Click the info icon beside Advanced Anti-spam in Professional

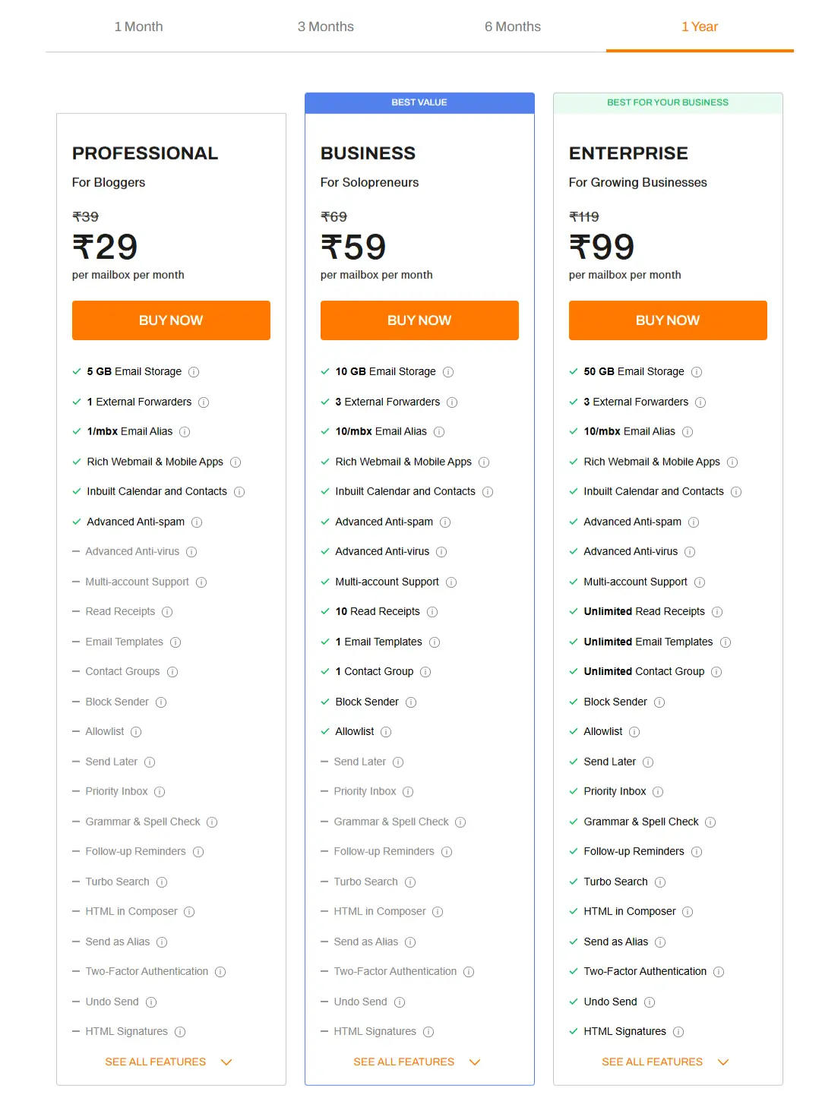tap(196, 522)
